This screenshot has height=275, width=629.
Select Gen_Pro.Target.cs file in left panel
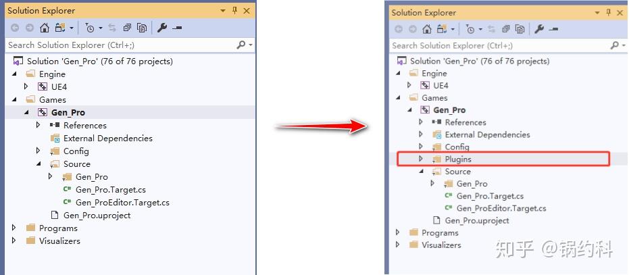click(x=111, y=189)
